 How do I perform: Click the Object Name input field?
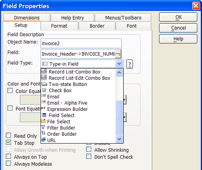pos(81,43)
